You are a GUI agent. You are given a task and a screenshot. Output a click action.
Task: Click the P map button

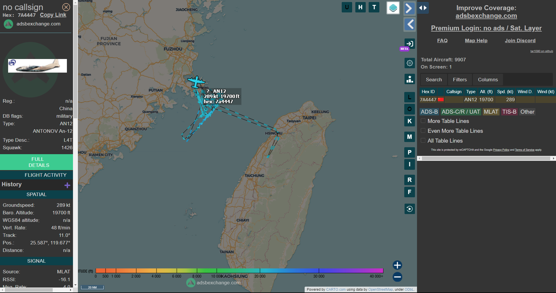pyautogui.click(x=409, y=152)
